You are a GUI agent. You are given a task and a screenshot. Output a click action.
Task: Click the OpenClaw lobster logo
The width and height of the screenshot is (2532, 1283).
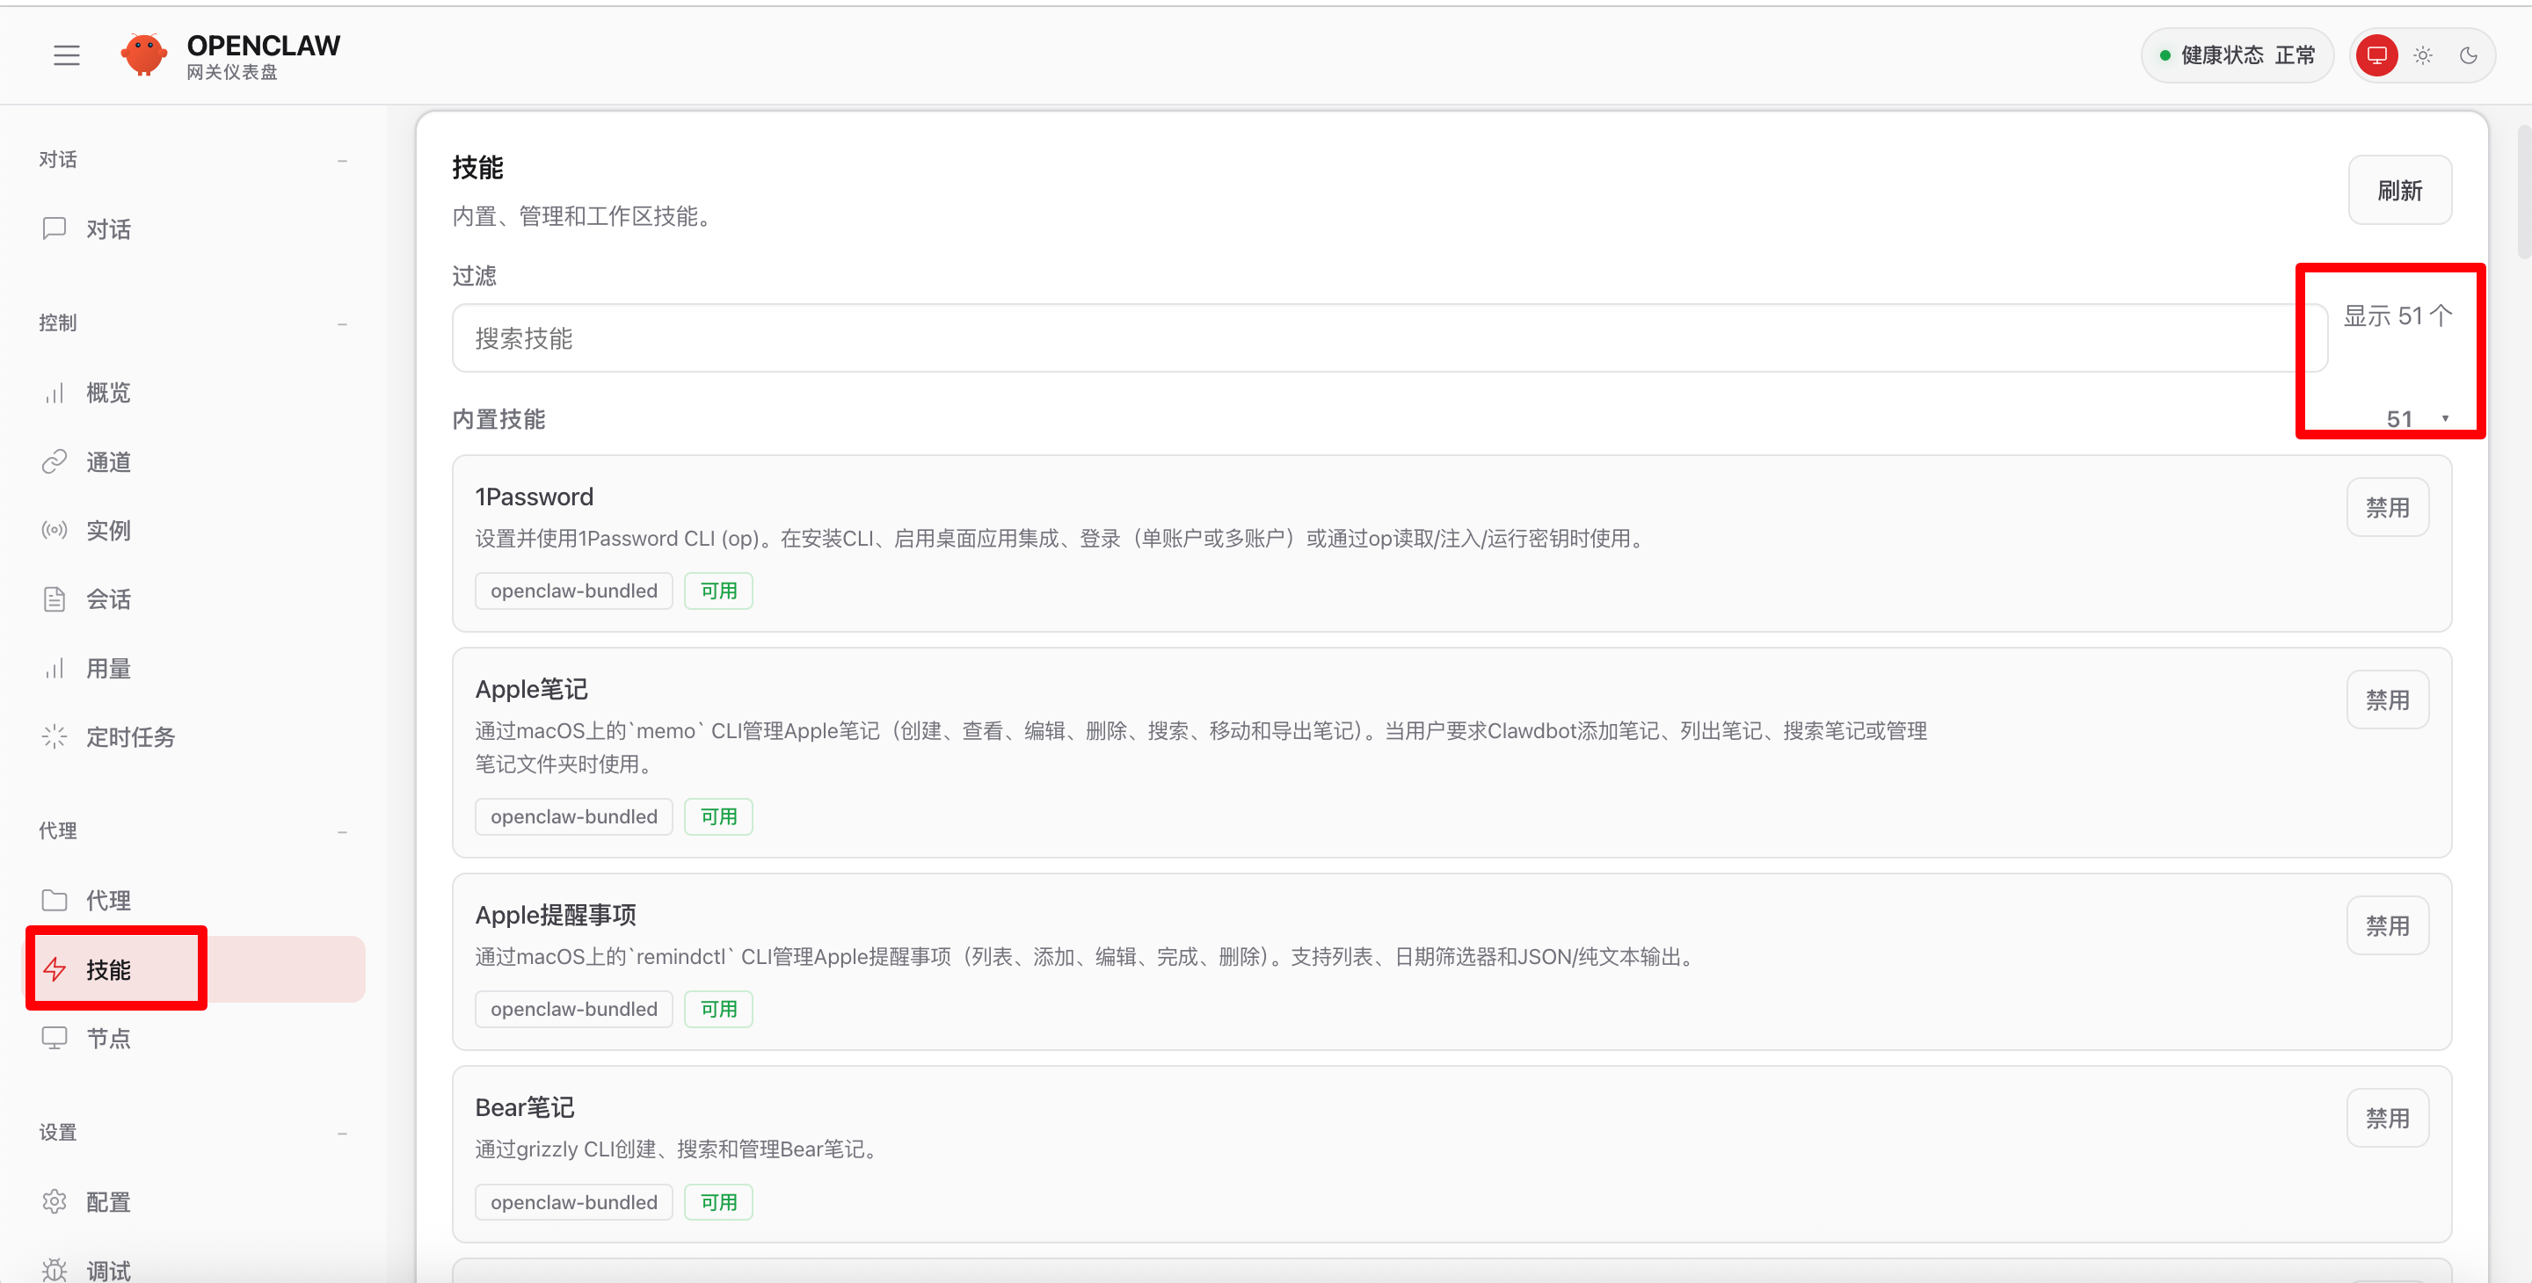pos(144,55)
